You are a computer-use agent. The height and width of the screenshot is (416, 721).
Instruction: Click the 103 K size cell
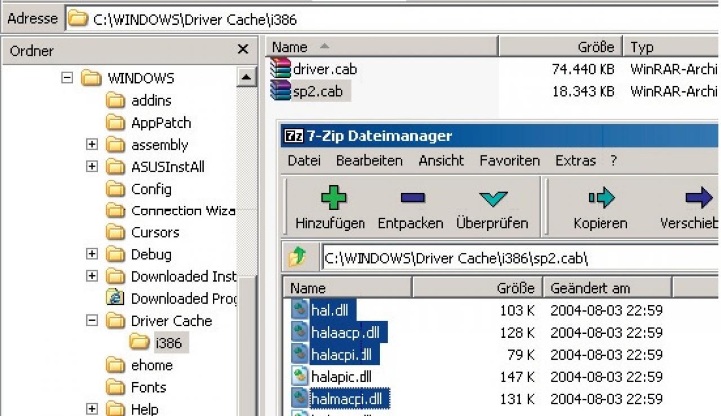pos(517,310)
